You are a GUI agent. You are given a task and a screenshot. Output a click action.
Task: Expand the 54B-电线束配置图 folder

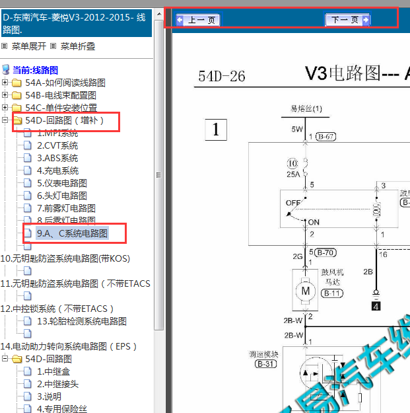click(x=5, y=94)
